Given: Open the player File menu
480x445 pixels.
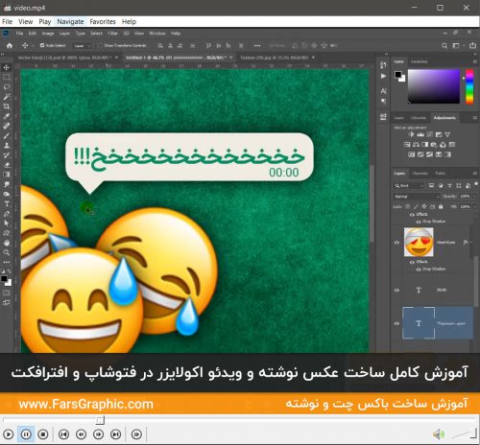Looking at the screenshot, I should pos(7,22).
